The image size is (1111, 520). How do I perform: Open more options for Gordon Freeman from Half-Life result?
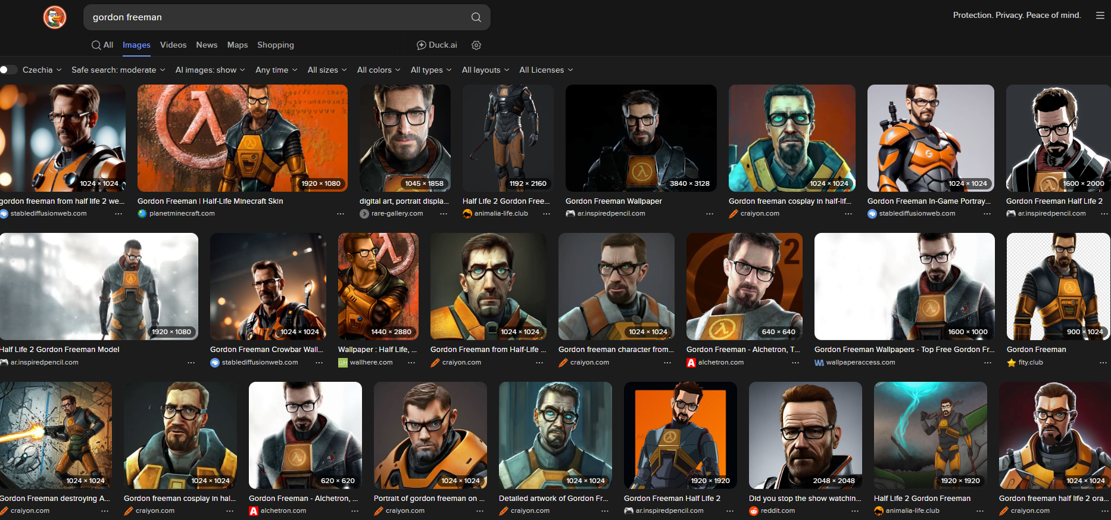[539, 363]
